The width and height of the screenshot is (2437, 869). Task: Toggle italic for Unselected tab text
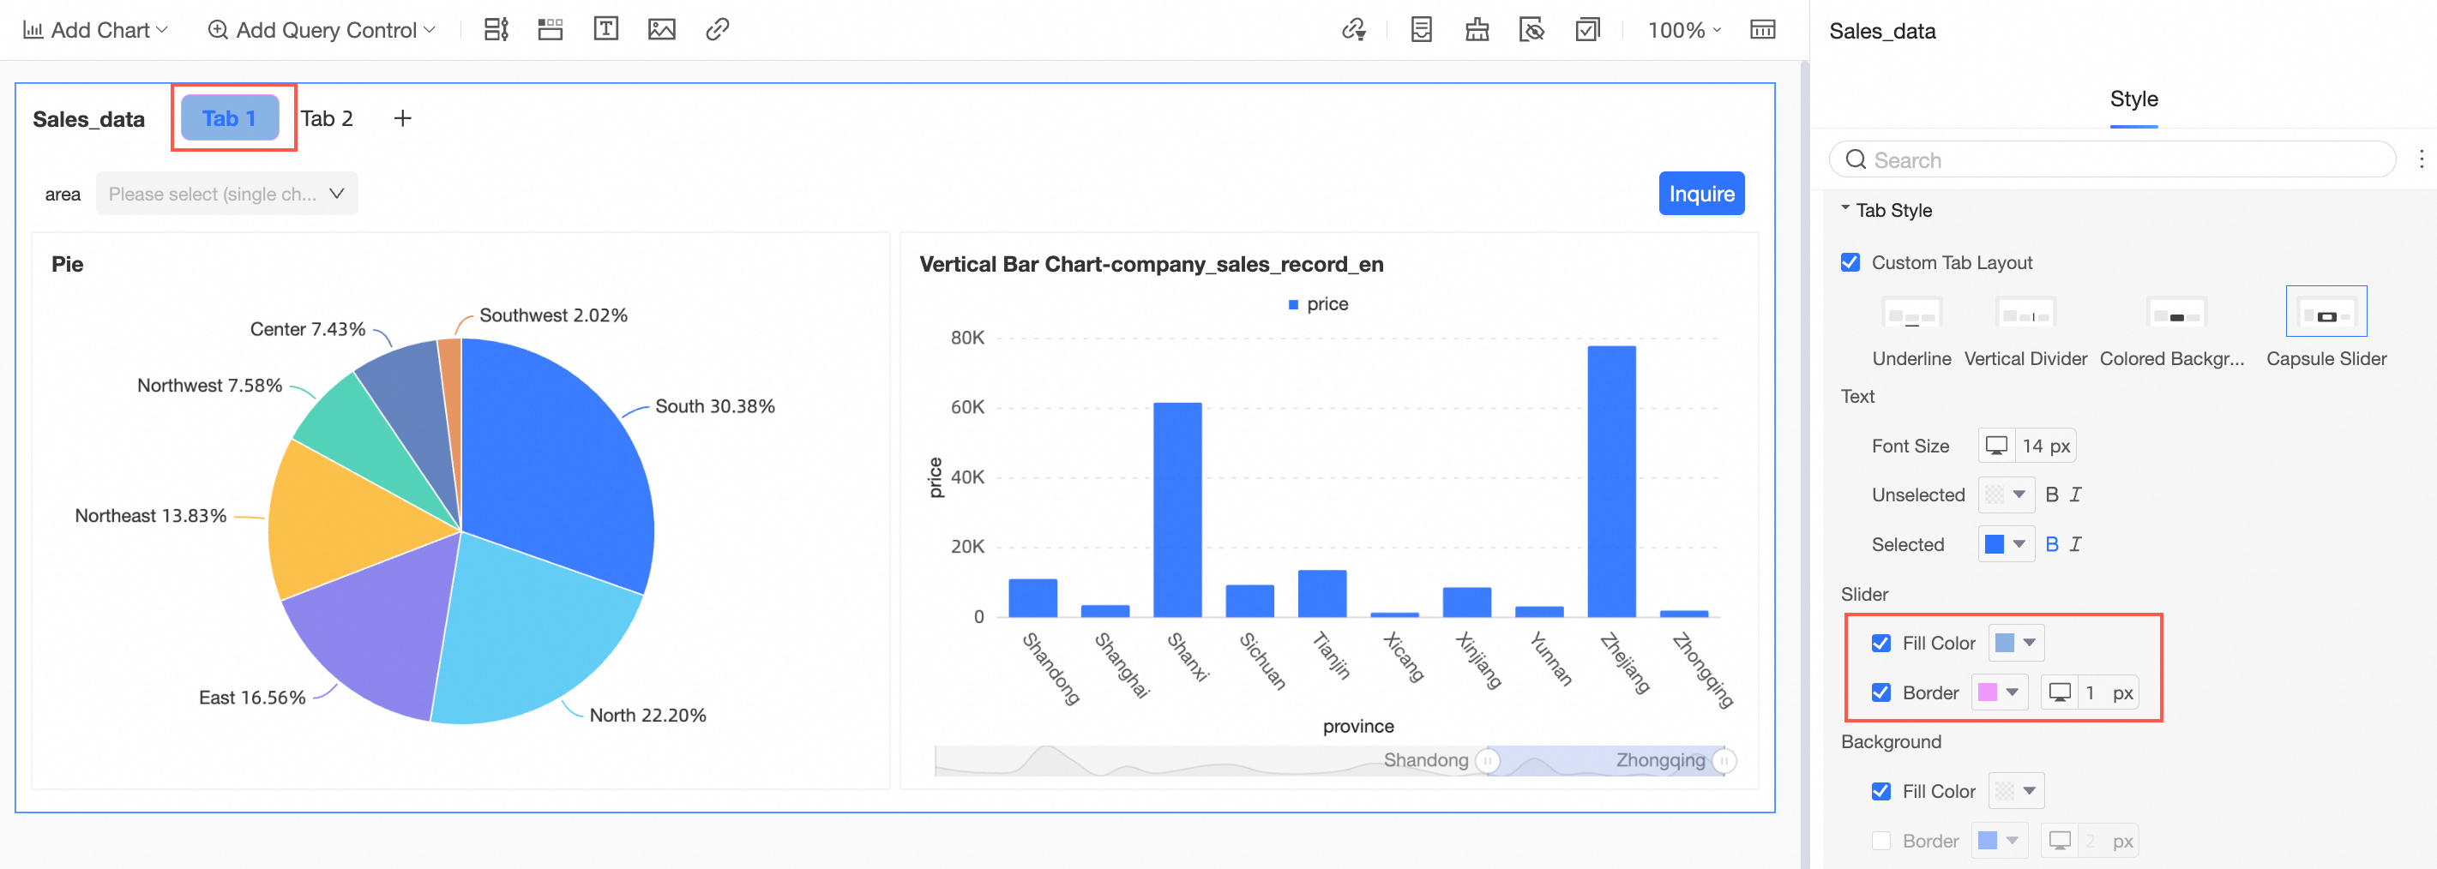[2074, 494]
